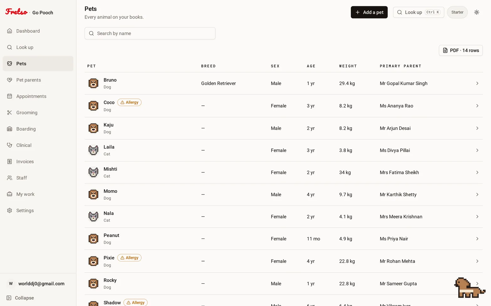491x306 pixels.
Task: Toggle the light/dark theme sun icon
Action: (x=477, y=12)
